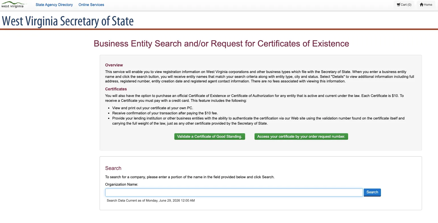Focus the Organization Name input field
The width and height of the screenshot is (438, 223).
click(234, 192)
